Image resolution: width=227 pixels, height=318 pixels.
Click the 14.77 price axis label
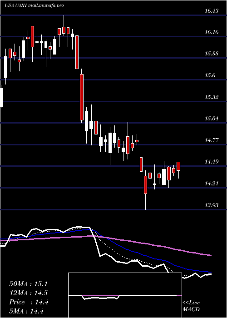click(x=212, y=140)
